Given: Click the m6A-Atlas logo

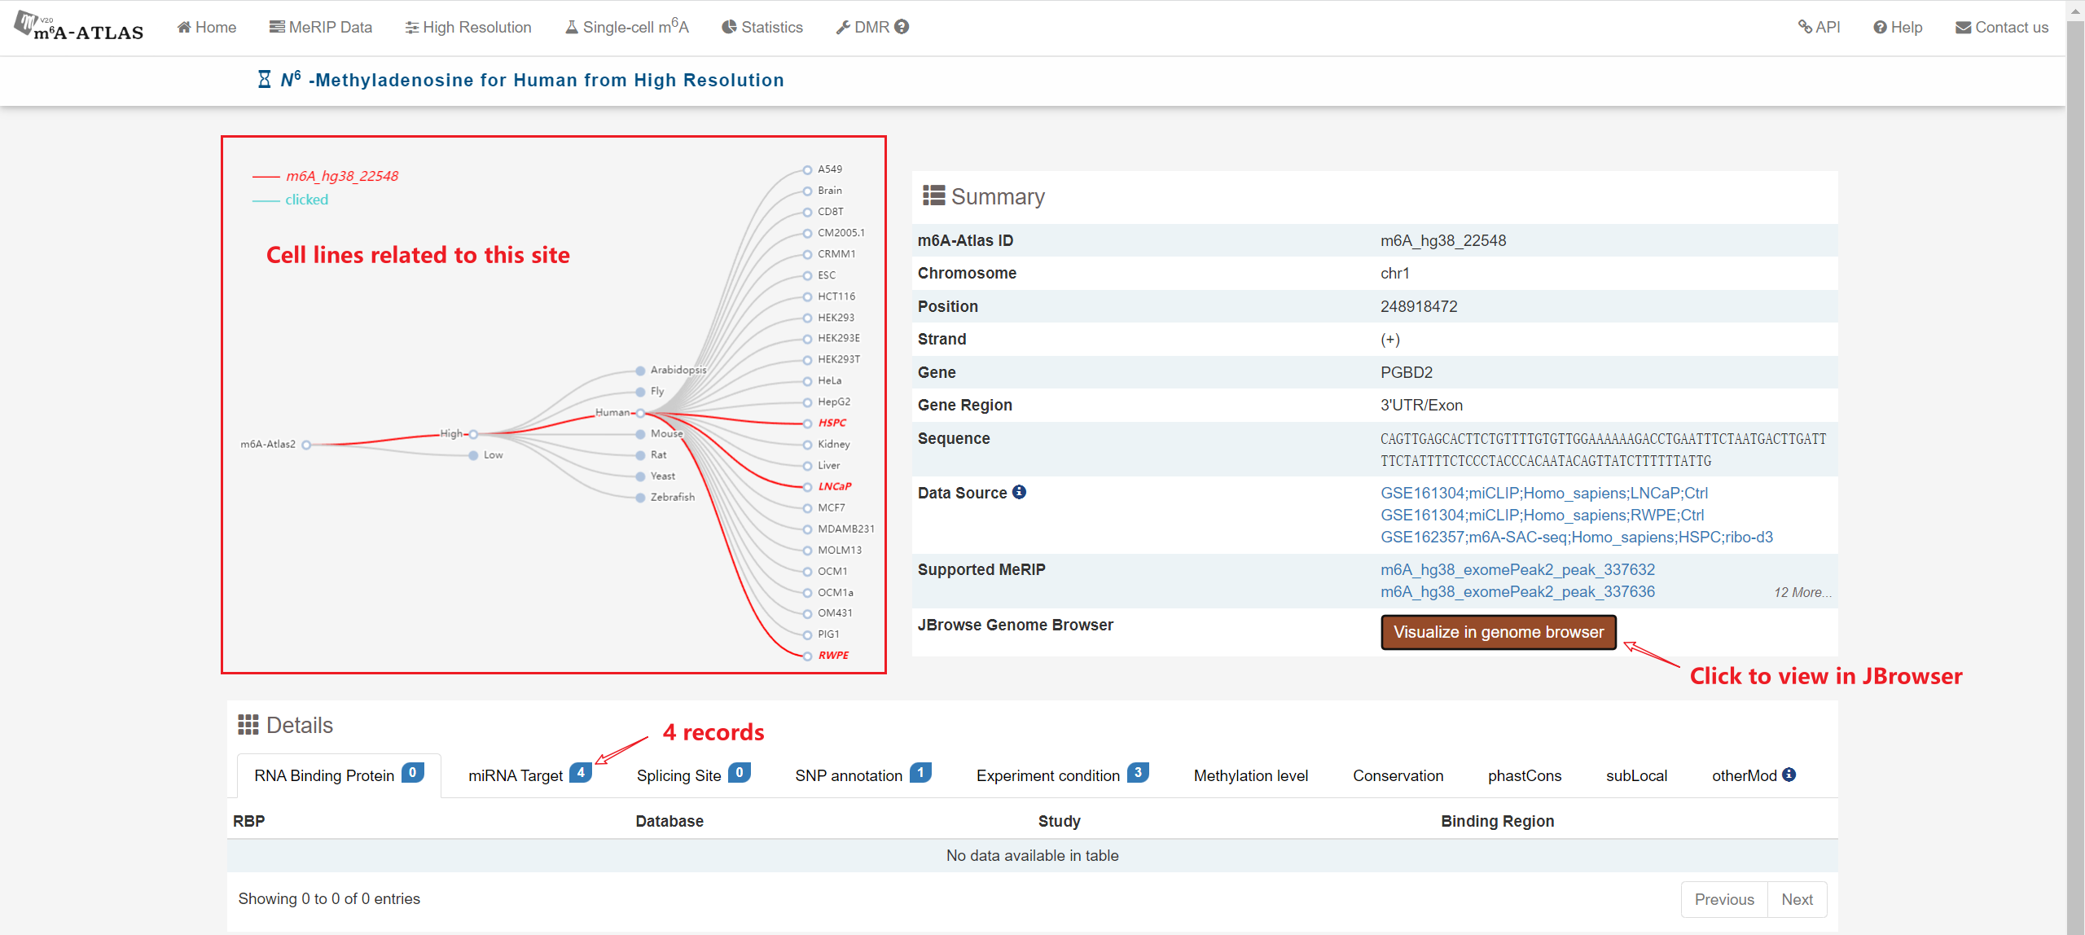Looking at the screenshot, I should click(78, 27).
